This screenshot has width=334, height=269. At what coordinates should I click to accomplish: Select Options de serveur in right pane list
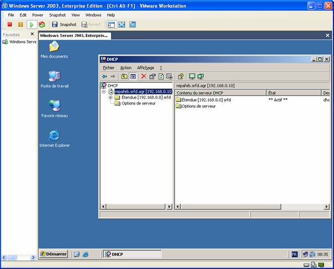click(199, 106)
